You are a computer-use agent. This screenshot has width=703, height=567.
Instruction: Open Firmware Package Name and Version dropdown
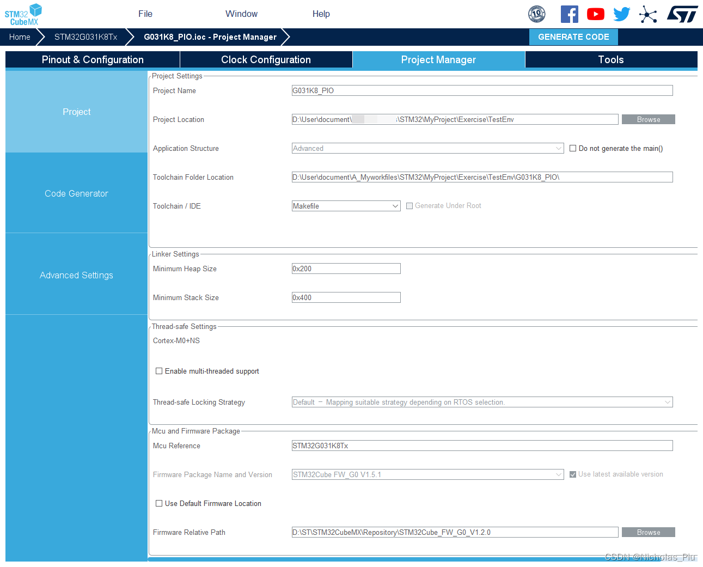coord(428,474)
